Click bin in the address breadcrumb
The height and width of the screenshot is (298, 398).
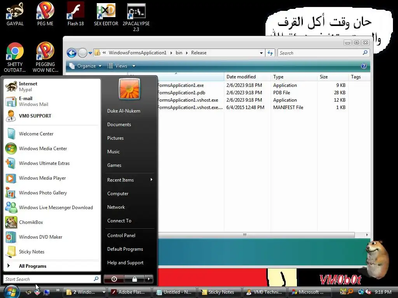pos(179,53)
